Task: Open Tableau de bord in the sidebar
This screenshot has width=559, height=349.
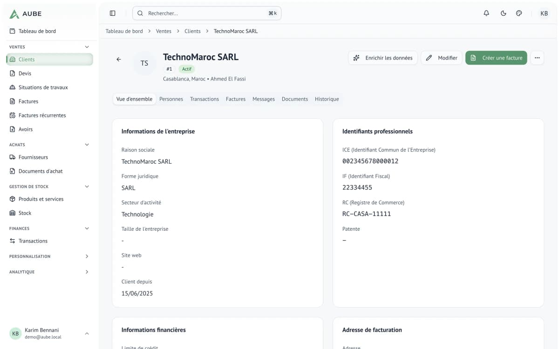Action: click(x=49, y=31)
